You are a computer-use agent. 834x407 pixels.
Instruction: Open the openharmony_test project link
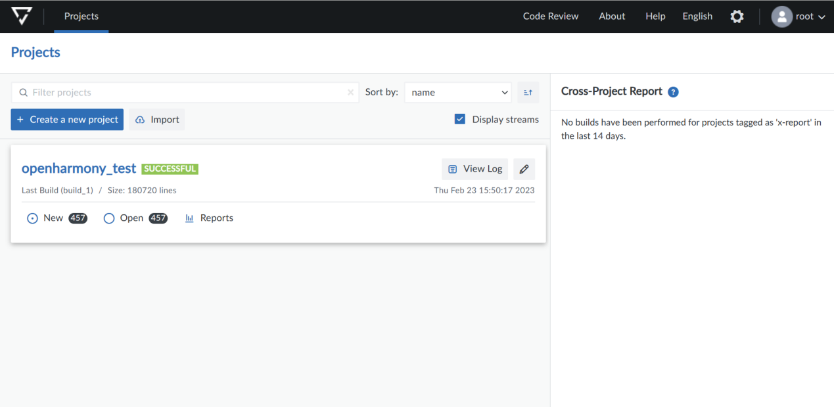[x=79, y=168]
